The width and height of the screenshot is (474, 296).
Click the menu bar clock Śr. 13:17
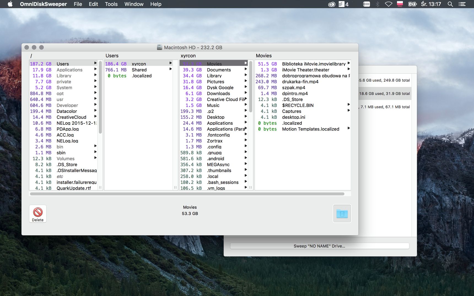point(431,4)
